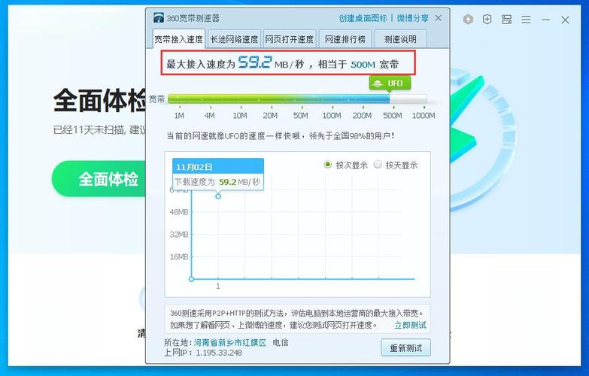The width and height of the screenshot is (589, 376).
Task: Select the 网速排行榜 tab
Action: 345,39
